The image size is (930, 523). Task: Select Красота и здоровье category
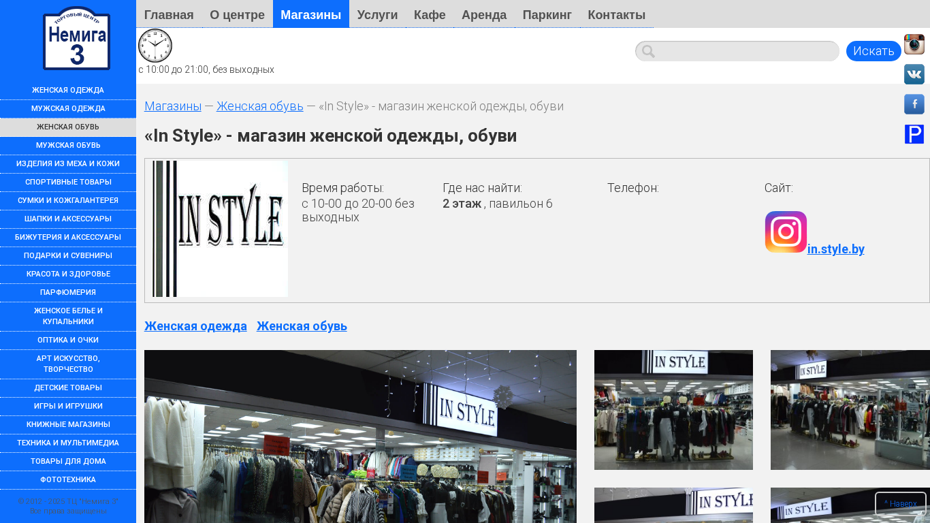coord(68,274)
